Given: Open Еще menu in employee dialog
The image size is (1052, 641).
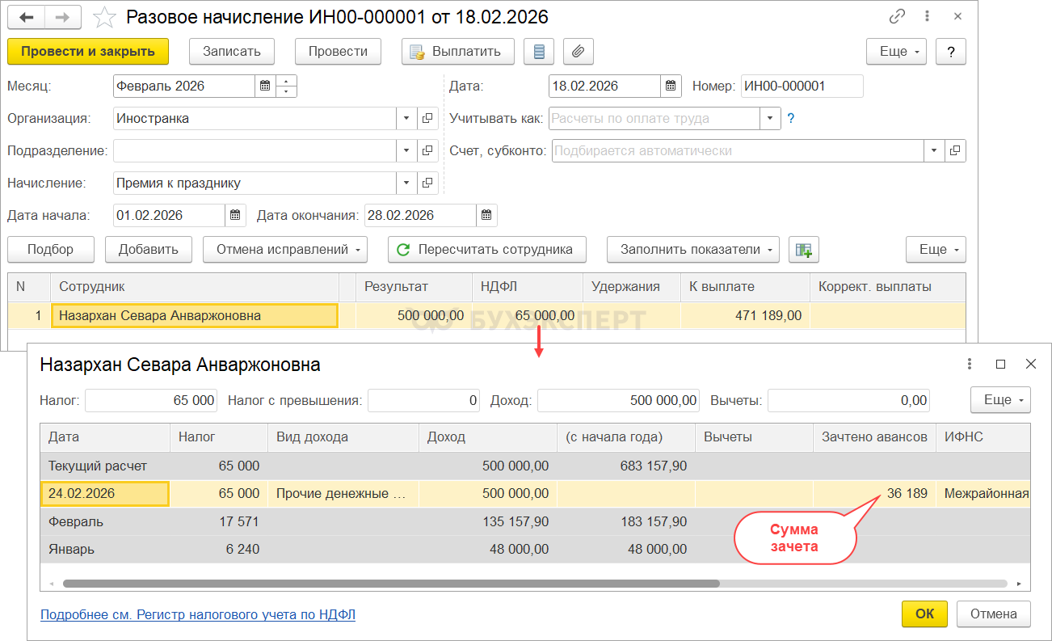Looking at the screenshot, I should pos(1000,400).
